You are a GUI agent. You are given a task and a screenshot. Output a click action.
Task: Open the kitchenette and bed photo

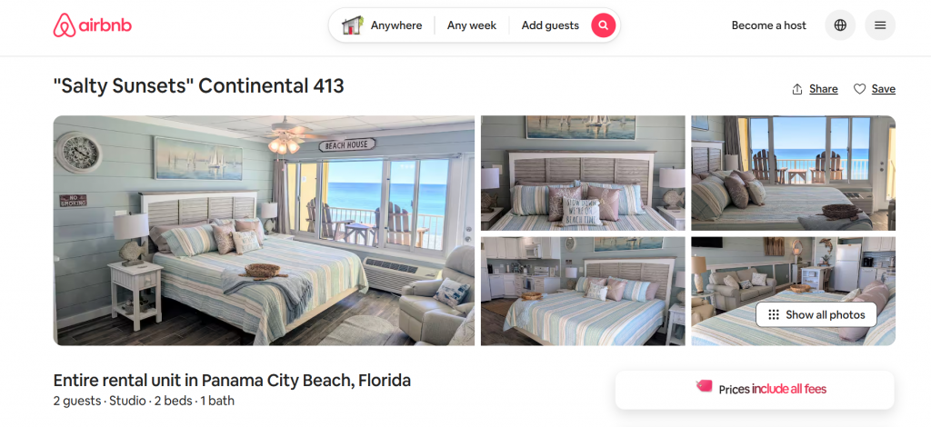coord(583,292)
